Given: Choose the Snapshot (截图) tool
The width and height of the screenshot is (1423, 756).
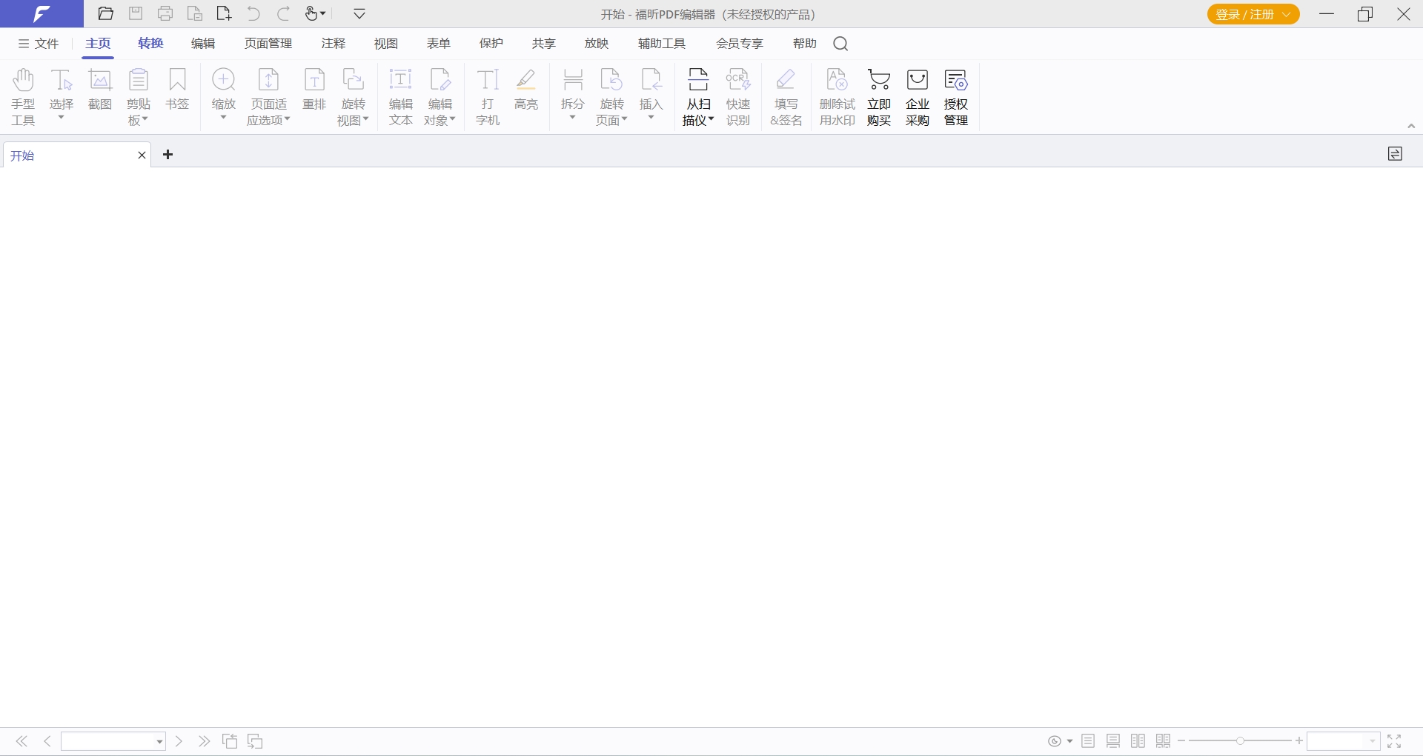Looking at the screenshot, I should click(x=100, y=90).
